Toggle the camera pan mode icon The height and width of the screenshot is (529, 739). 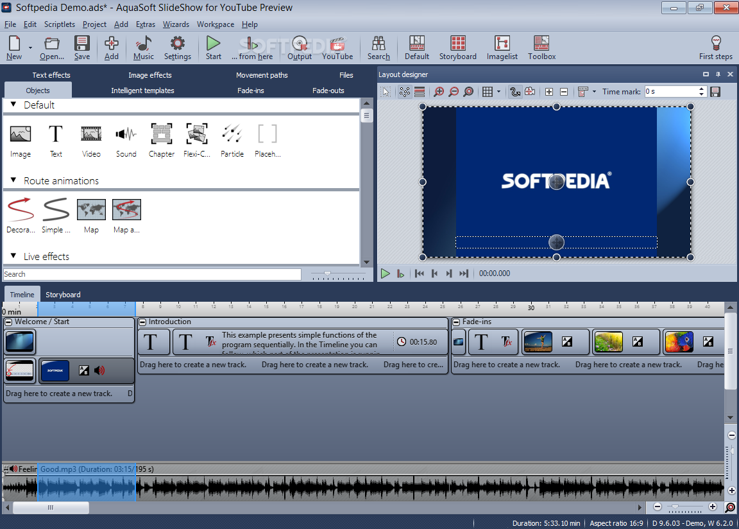pos(530,92)
